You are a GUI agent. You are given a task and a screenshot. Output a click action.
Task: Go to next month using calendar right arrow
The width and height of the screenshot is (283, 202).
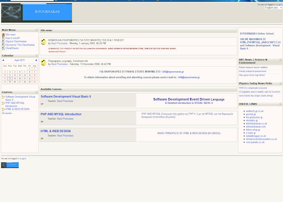coord(36,60)
